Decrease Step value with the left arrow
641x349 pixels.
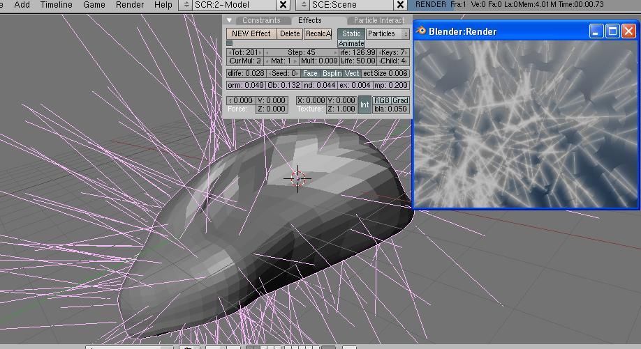click(267, 53)
